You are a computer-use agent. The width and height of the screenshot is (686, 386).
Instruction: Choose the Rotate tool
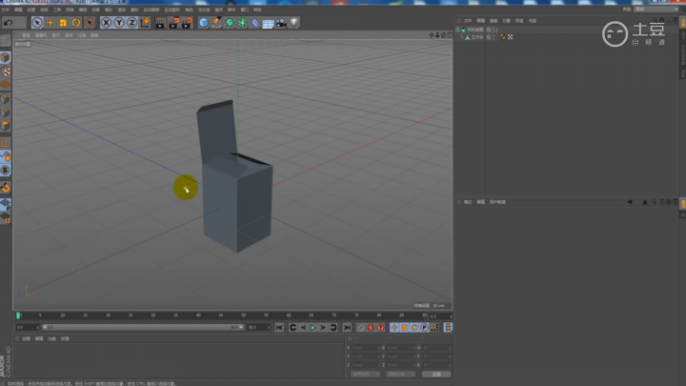tap(76, 22)
